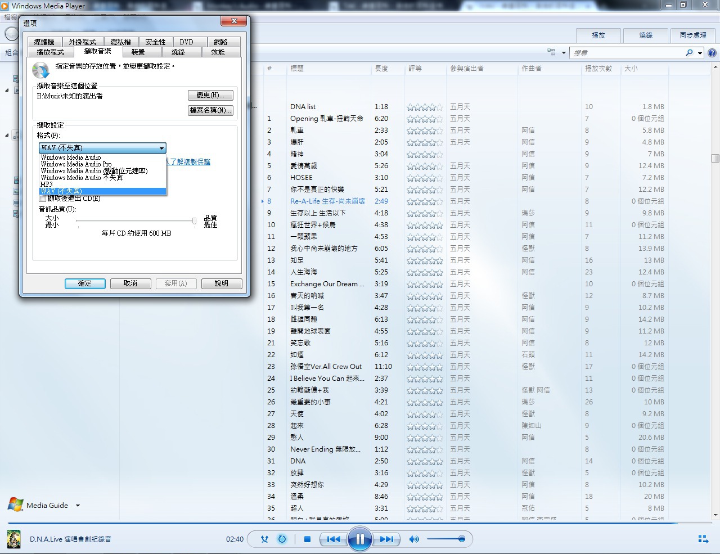
Task: Confirm with the 確定 button
Action: click(x=85, y=283)
